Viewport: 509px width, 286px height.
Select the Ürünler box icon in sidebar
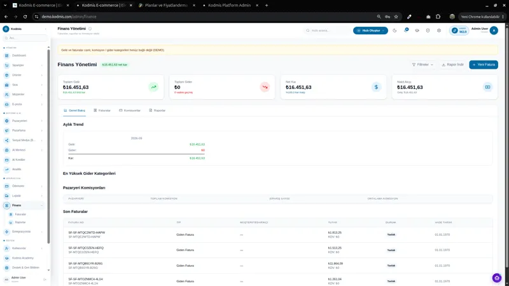[6, 75]
